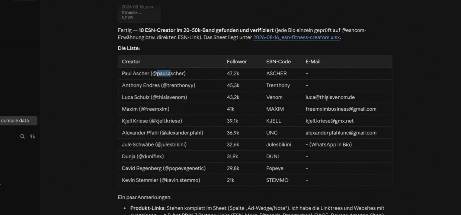This screenshot has height=215, width=461.
Task: Click the "Ein paar Anmerkungen:" line
Action: pyautogui.click(x=145, y=197)
